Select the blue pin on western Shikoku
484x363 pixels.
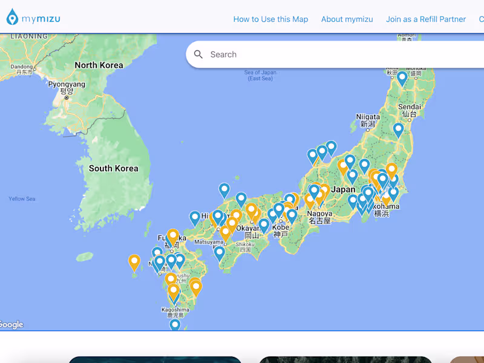click(x=219, y=253)
